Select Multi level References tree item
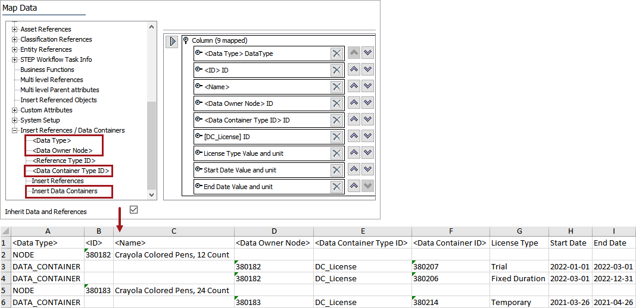 click(x=52, y=80)
